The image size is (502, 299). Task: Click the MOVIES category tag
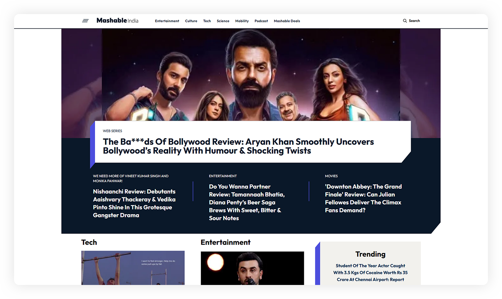click(x=331, y=176)
